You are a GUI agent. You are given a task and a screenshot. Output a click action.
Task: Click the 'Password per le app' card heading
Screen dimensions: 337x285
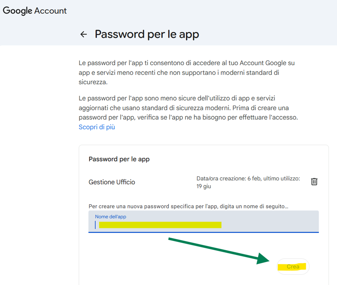coord(119,159)
